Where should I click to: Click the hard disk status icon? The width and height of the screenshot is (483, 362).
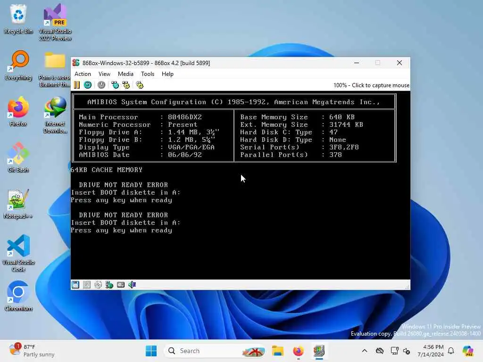click(x=121, y=285)
